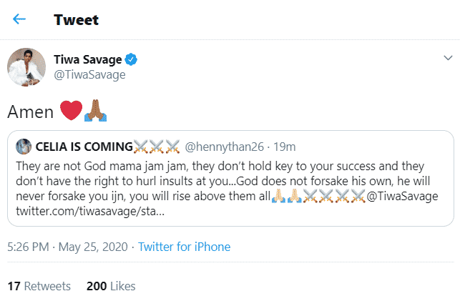This screenshot has height=296, width=460.
Task: Click the Tiwa Savage display name
Action: (x=93, y=59)
